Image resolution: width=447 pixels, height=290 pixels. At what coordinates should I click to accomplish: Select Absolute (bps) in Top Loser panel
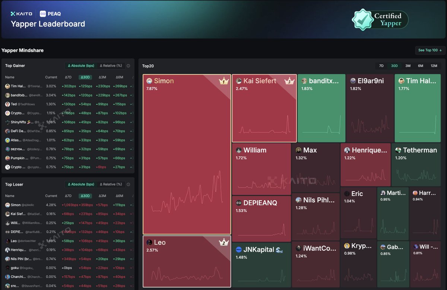coord(81,184)
